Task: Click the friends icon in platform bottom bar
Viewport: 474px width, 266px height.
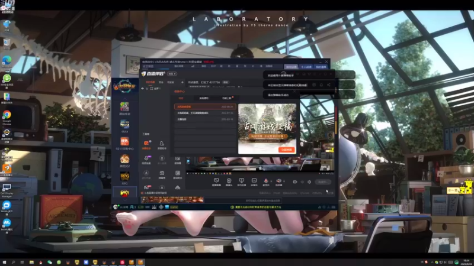Action: pos(132,207)
